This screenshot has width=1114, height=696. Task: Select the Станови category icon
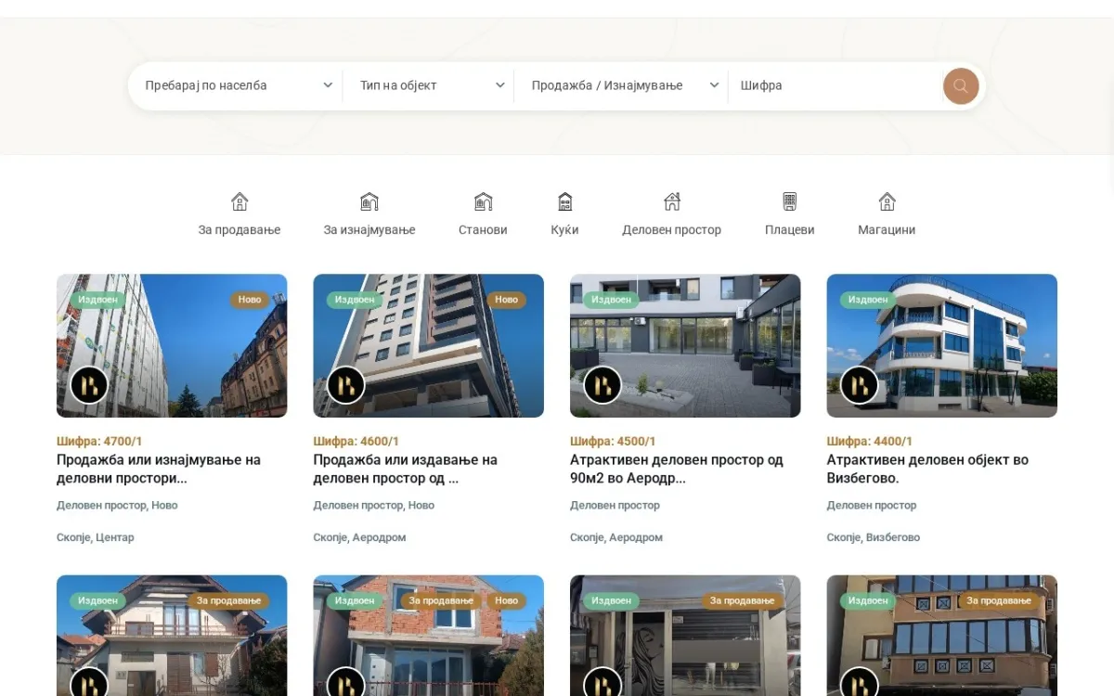tap(483, 201)
